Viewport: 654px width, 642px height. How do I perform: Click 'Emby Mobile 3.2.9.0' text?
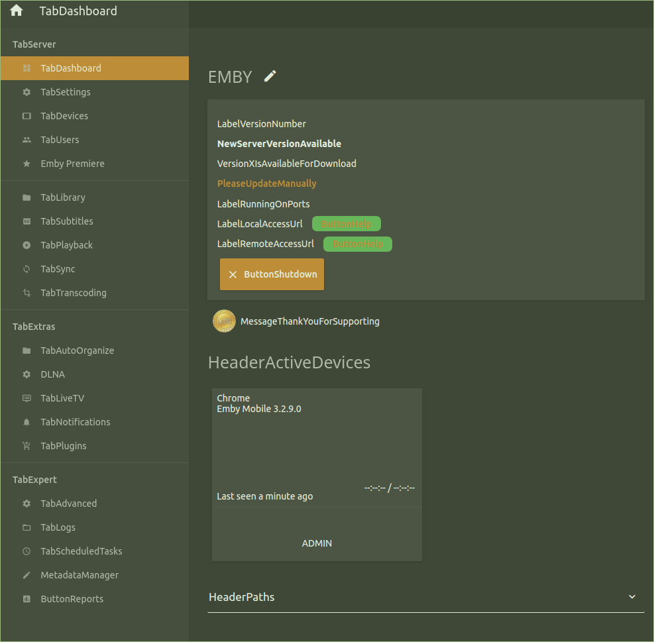pyautogui.click(x=259, y=409)
